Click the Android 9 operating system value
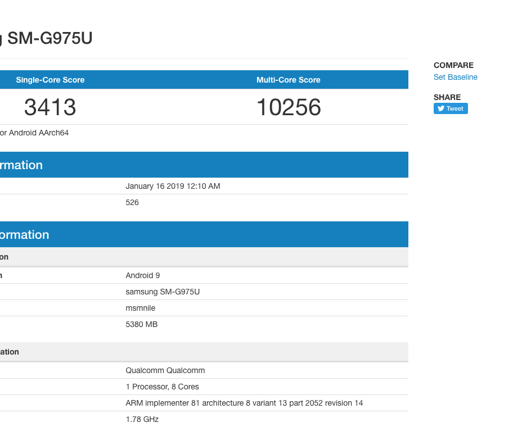 point(143,275)
